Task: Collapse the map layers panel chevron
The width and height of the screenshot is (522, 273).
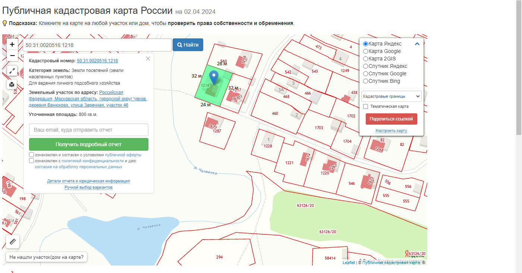Action: 417,44
